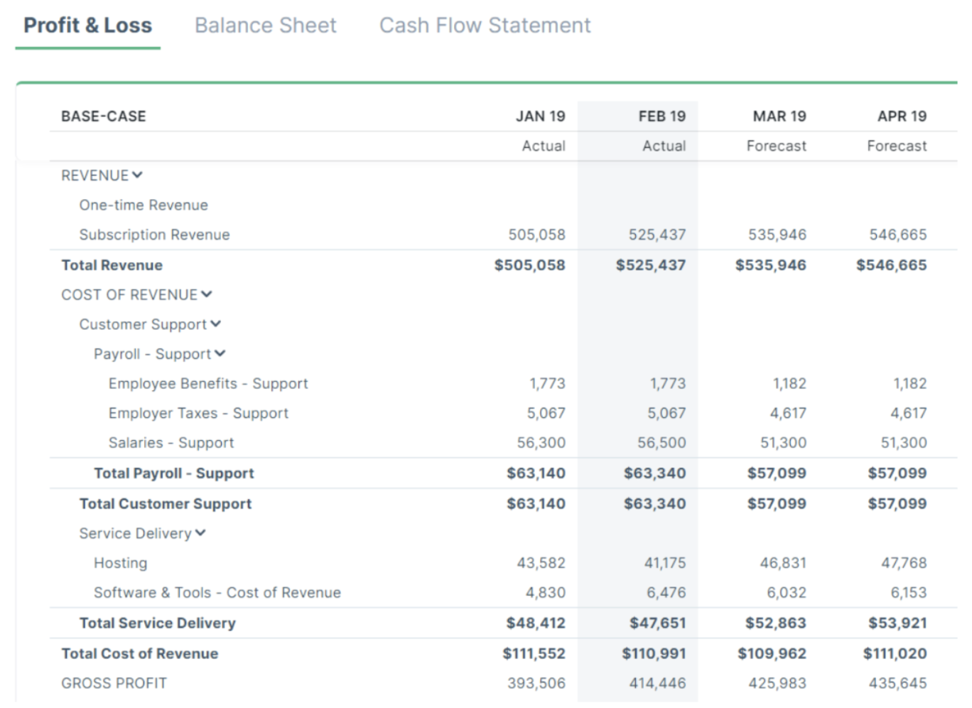
Task: Select the Total Revenue value for JAN 19
Action: [x=529, y=264]
